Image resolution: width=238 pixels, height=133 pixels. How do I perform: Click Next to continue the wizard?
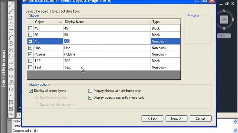tap(176, 119)
